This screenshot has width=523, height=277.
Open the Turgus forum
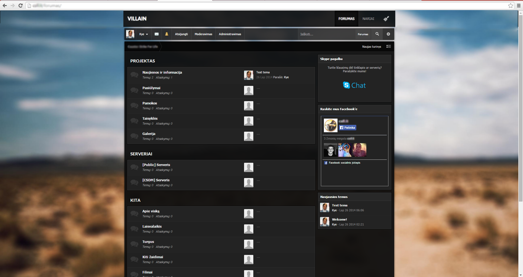(x=148, y=242)
